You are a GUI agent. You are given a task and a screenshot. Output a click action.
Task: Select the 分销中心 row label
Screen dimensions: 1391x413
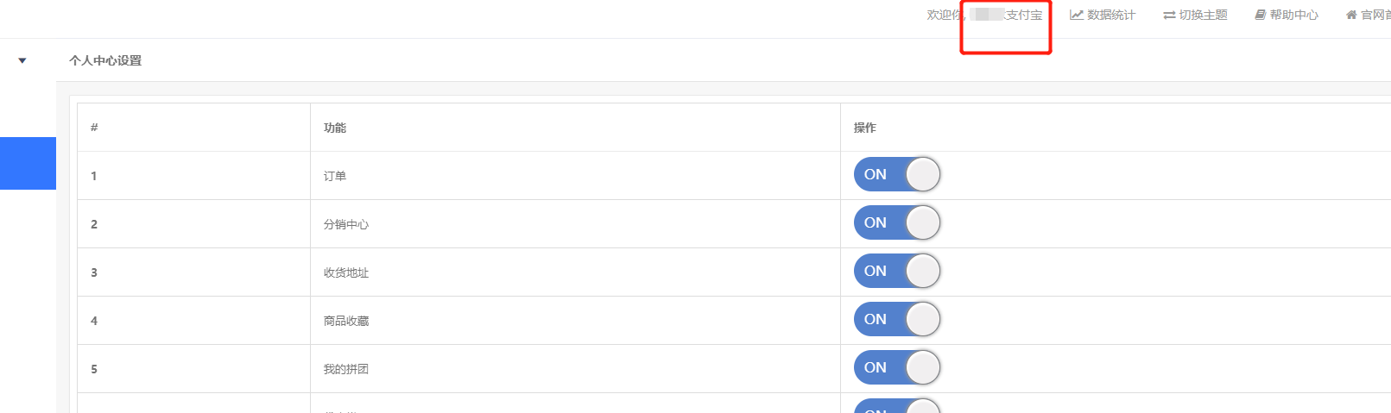[346, 224]
